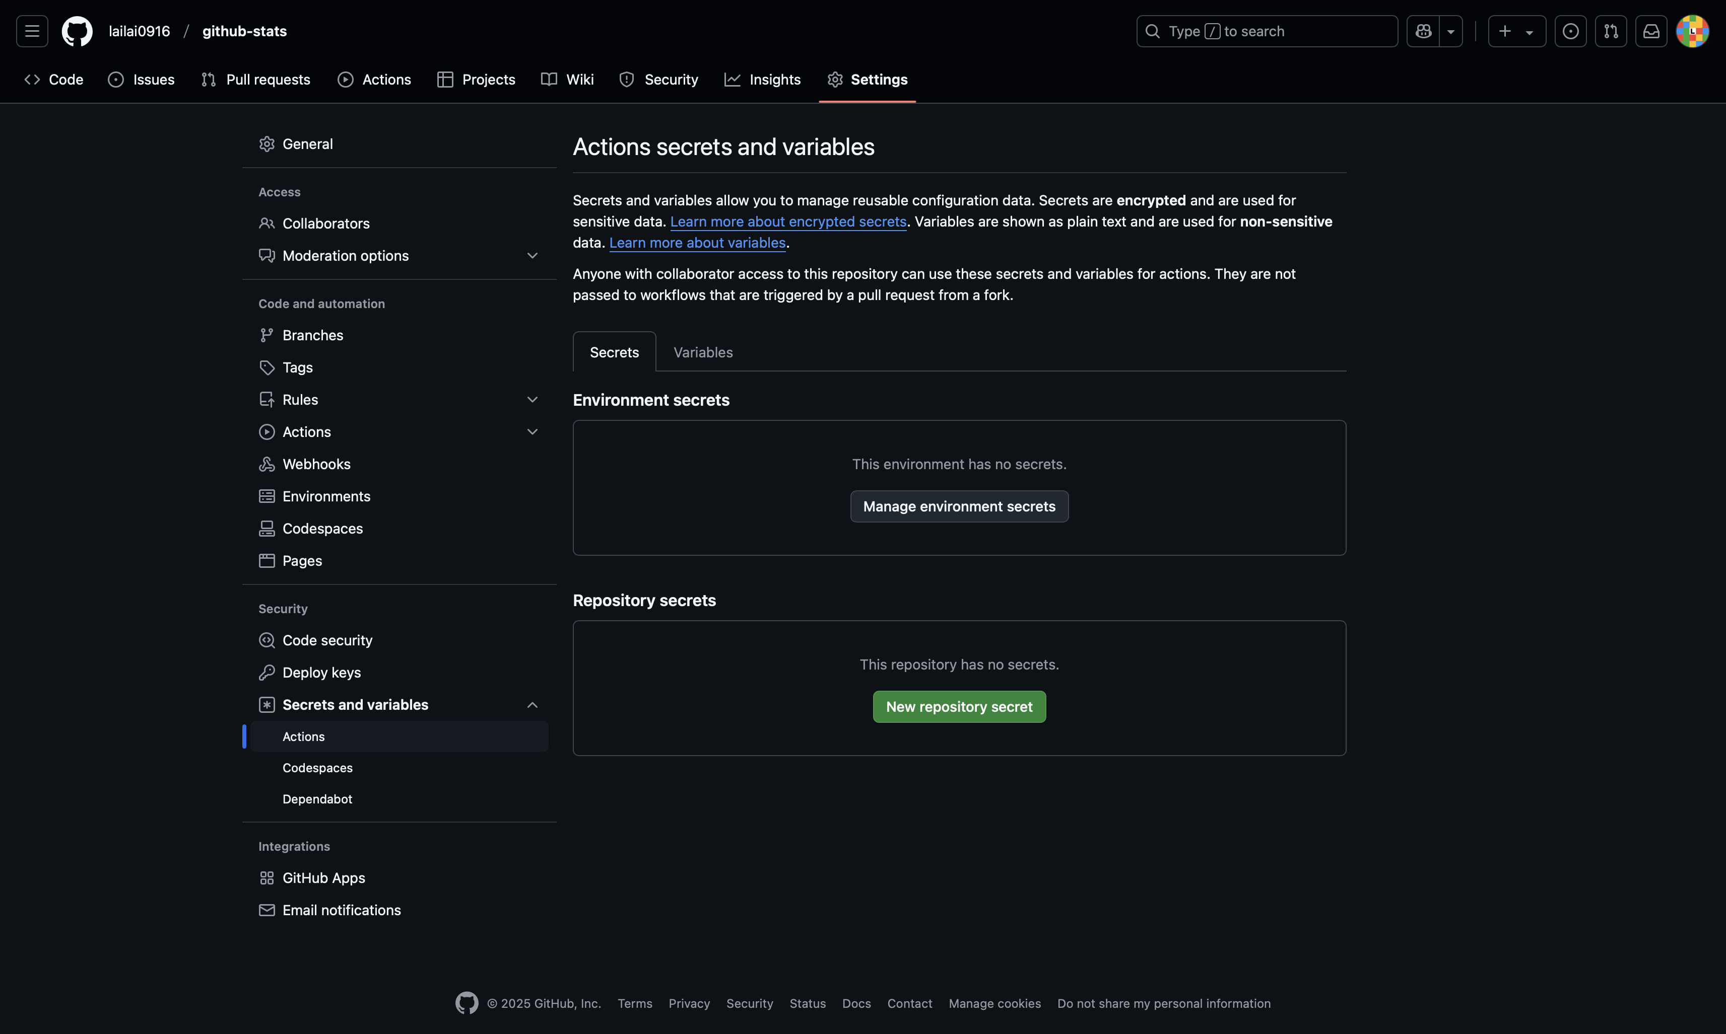Open Learn more about encrypted secrets
Screen dimensions: 1726x1034
click(x=788, y=221)
